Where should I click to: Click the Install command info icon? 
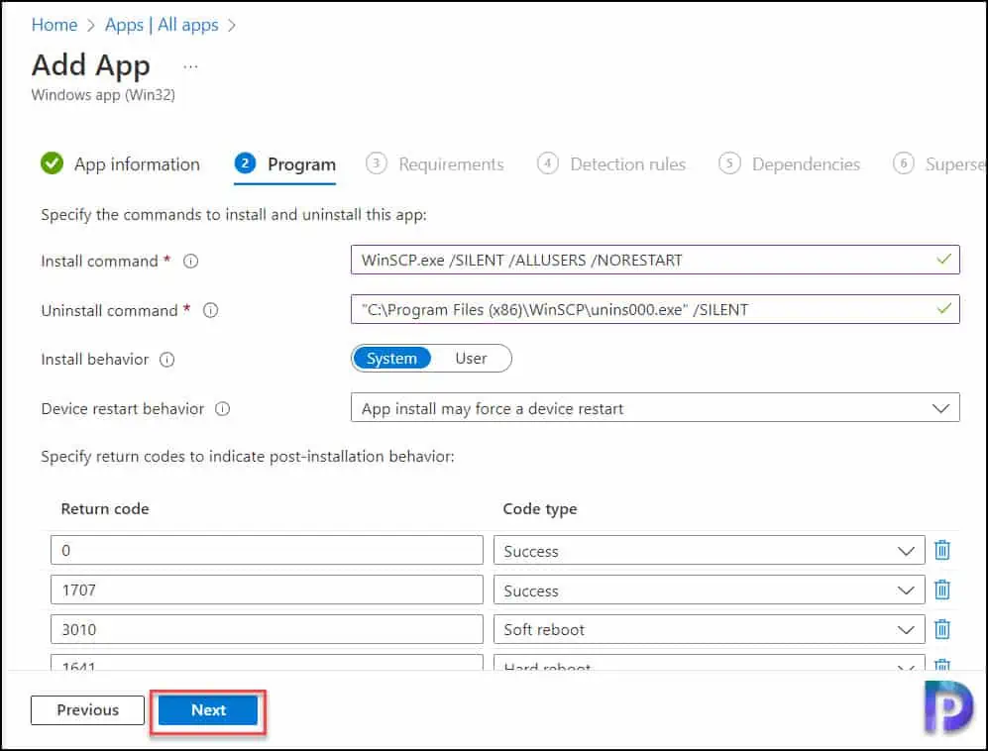click(x=190, y=261)
